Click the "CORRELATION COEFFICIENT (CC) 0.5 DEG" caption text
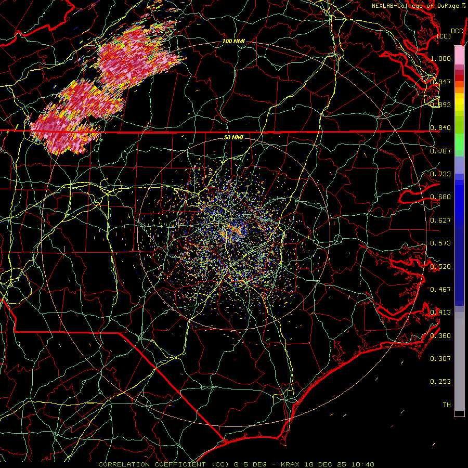468x468 pixels. point(182,464)
